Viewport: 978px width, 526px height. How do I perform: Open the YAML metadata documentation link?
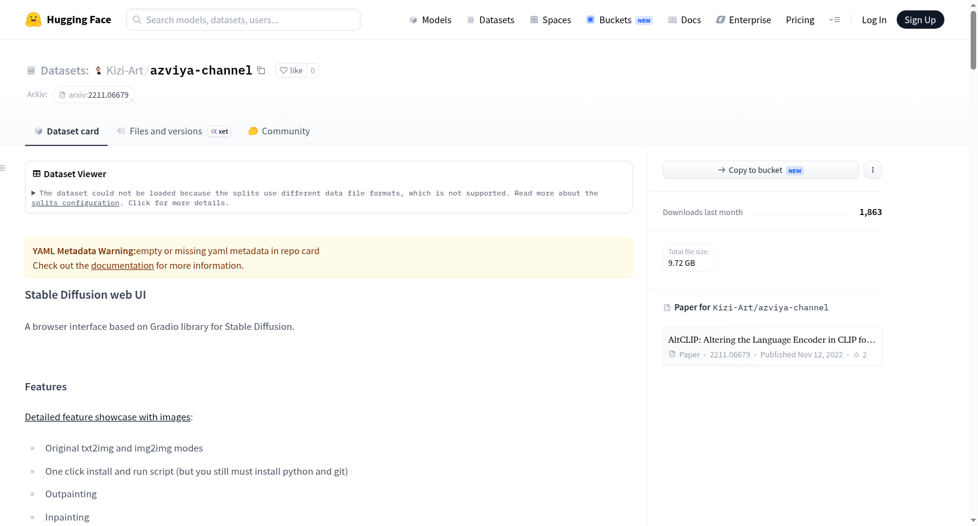122,265
